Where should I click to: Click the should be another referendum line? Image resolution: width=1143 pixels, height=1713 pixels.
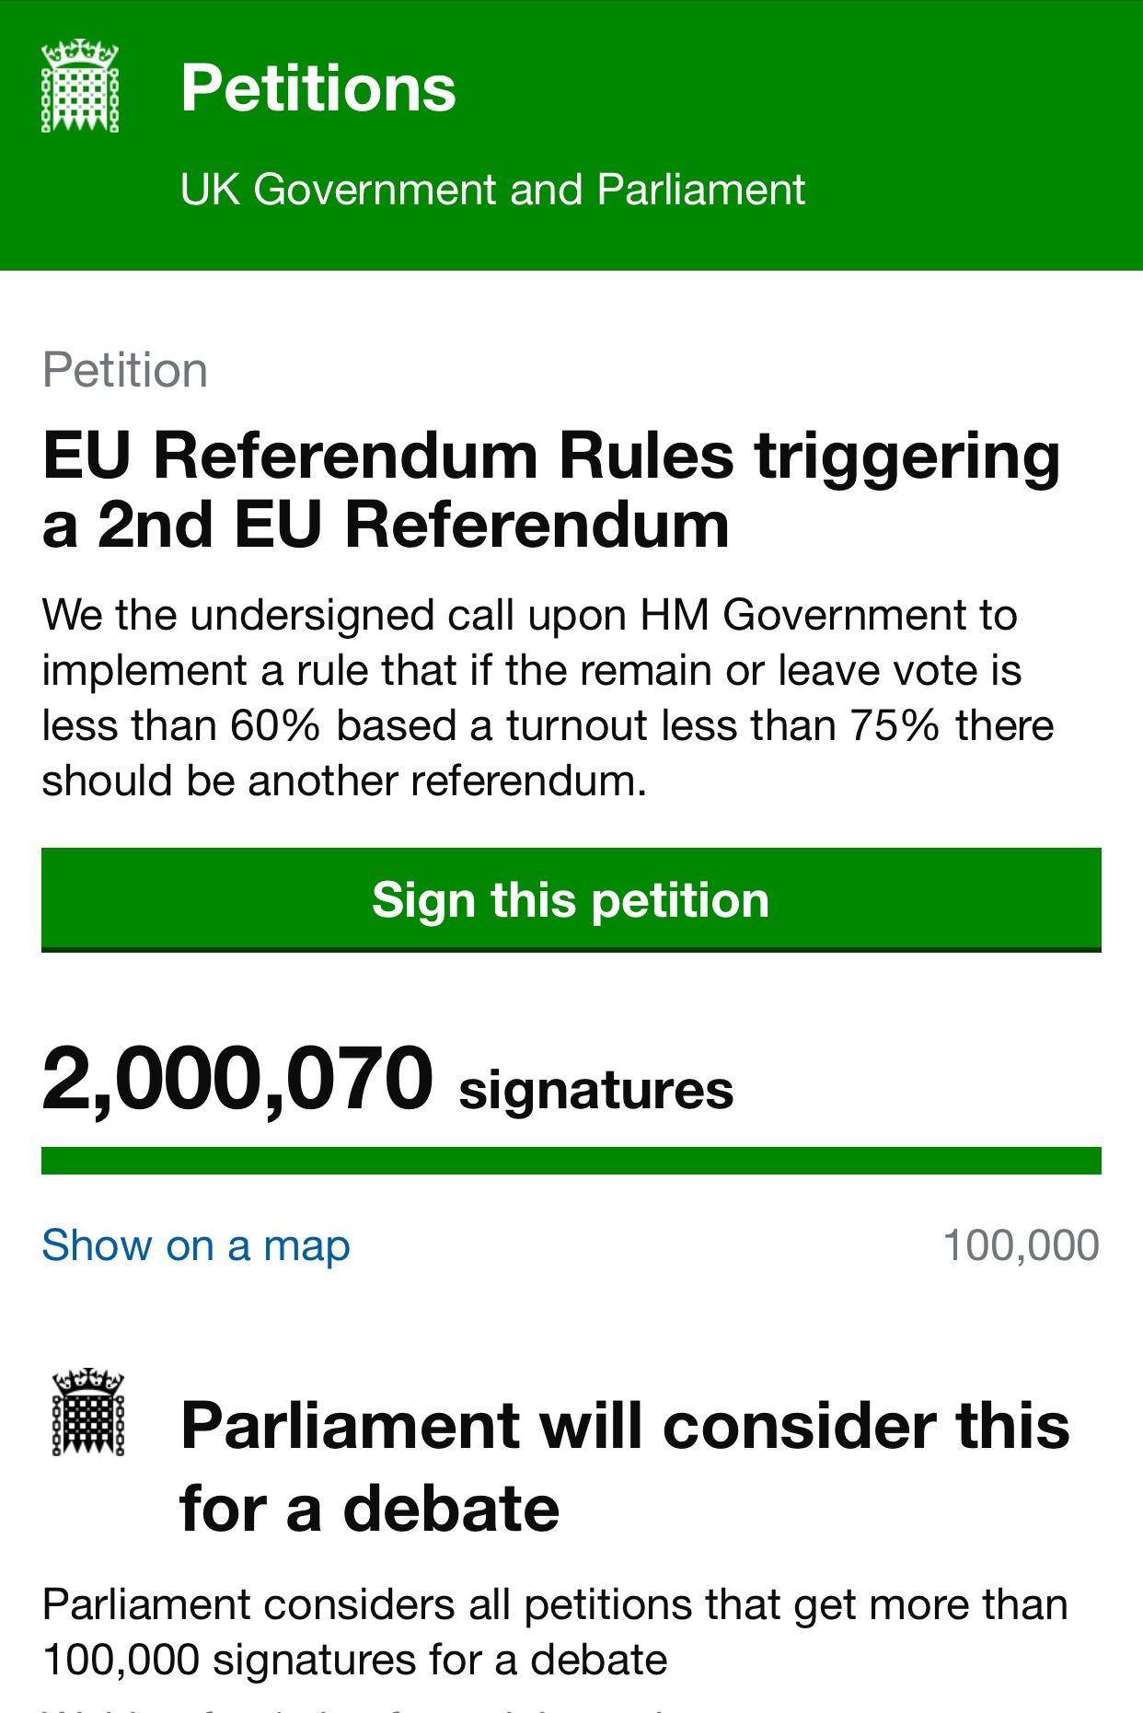(345, 781)
